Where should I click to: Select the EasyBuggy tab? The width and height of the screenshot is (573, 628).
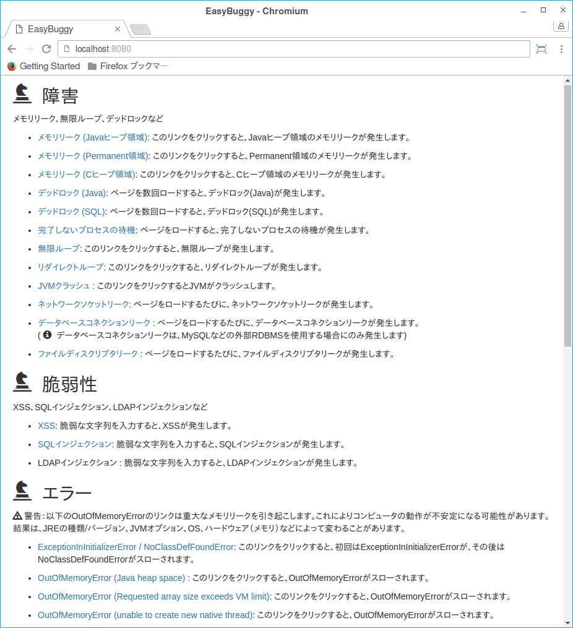coord(66,29)
